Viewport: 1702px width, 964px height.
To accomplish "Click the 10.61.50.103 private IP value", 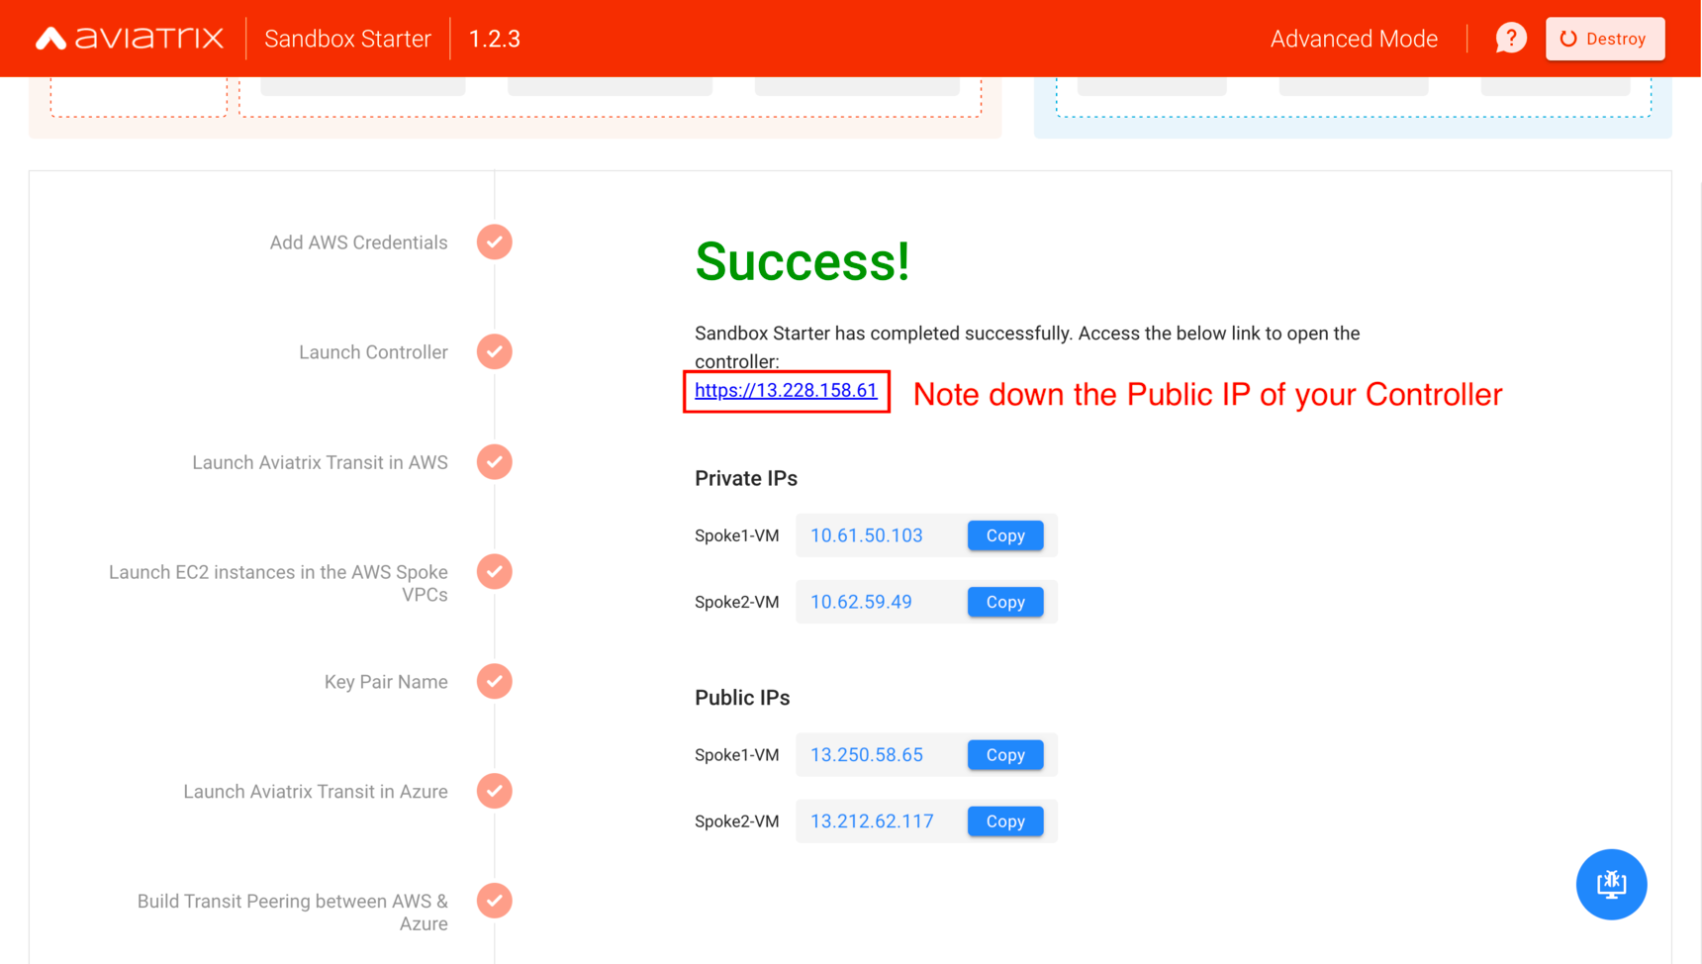I will click(x=867, y=535).
